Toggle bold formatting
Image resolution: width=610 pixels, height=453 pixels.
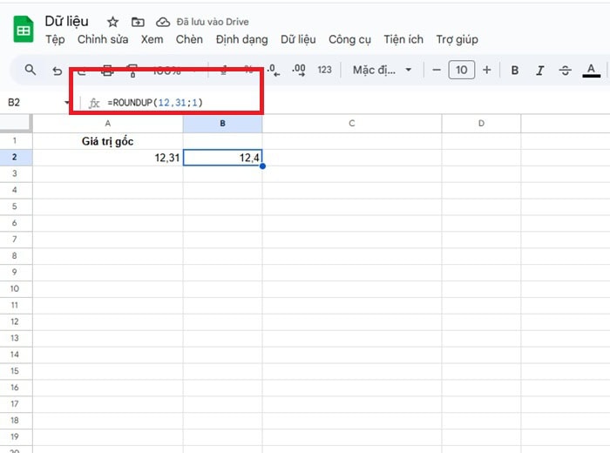click(x=515, y=71)
